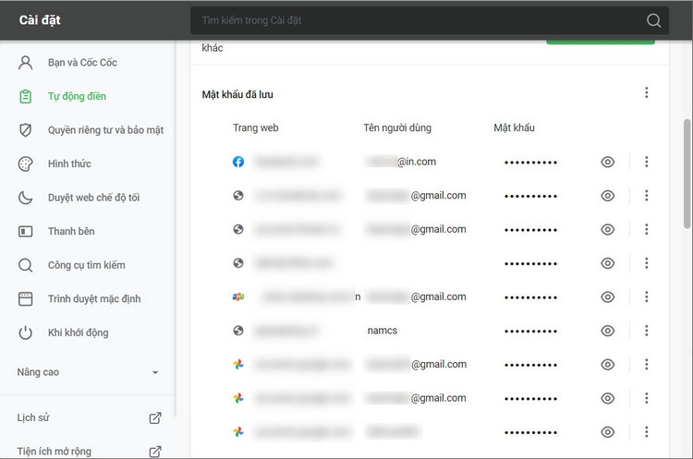Open more options for first Google Photos entry

[646, 365]
